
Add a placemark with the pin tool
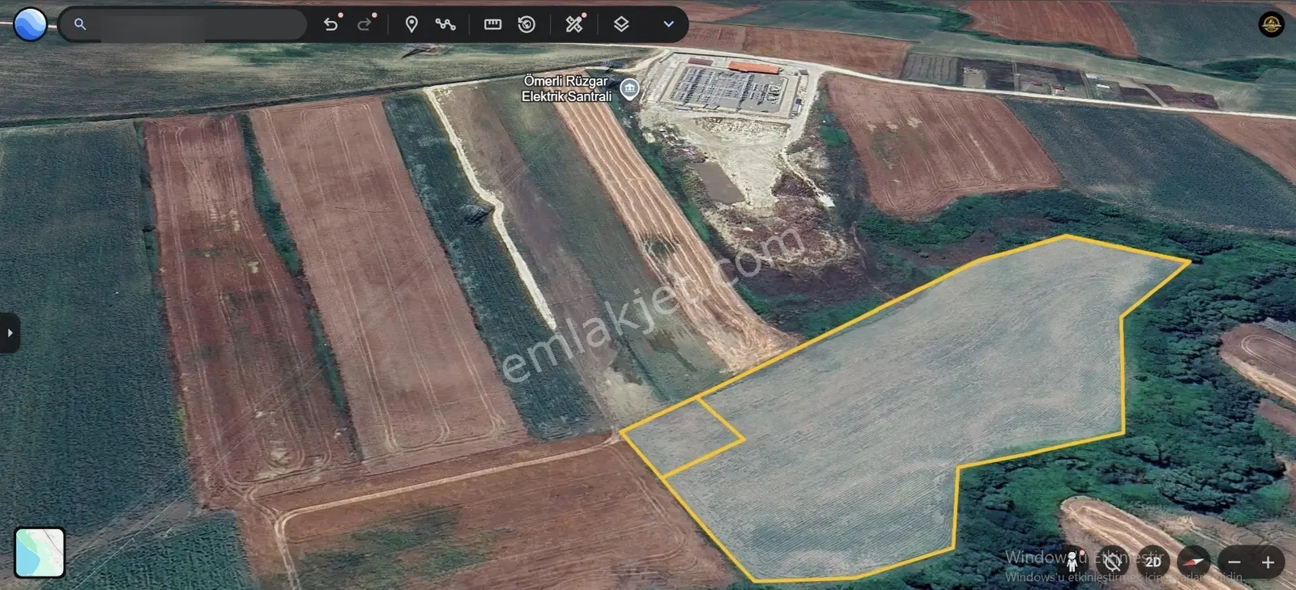point(411,24)
